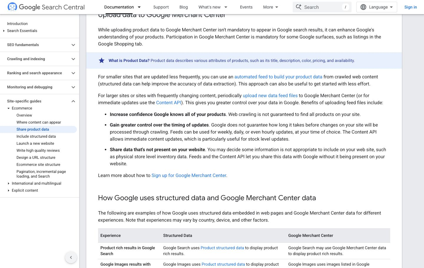Open Launch a new website page
Viewport: 424px width, 268px height.
[x=35, y=144]
